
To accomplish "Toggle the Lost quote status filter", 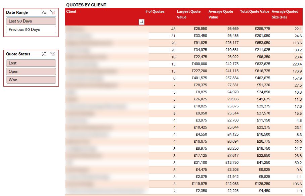I will 31,63.
